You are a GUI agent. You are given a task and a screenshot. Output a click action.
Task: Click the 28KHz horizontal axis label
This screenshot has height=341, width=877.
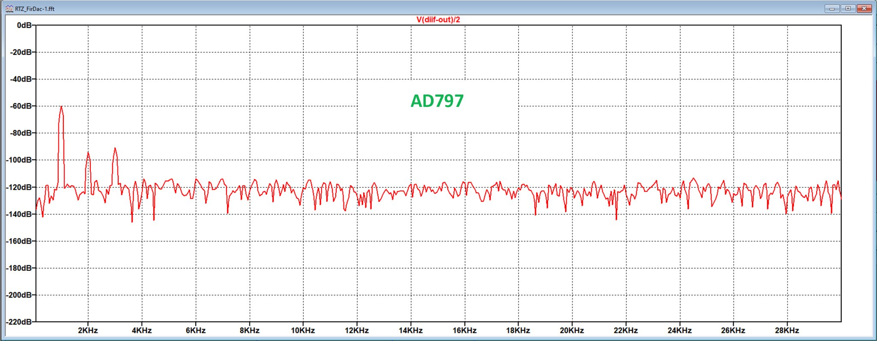click(x=787, y=330)
